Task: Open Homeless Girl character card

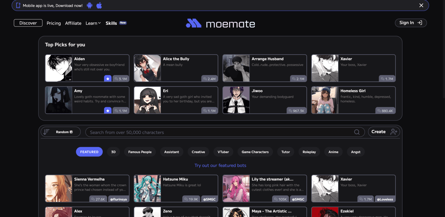Action: 353,100
